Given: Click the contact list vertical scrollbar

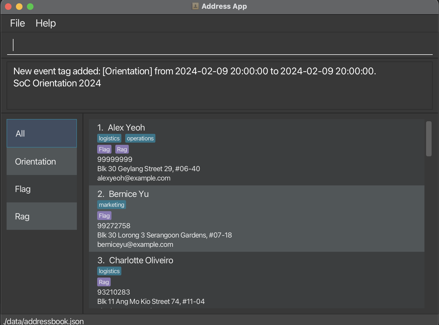Looking at the screenshot, I should [429, 139].
